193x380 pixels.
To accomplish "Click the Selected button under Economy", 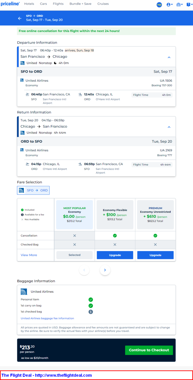I will pyautogui.click(x=75, y=255).
